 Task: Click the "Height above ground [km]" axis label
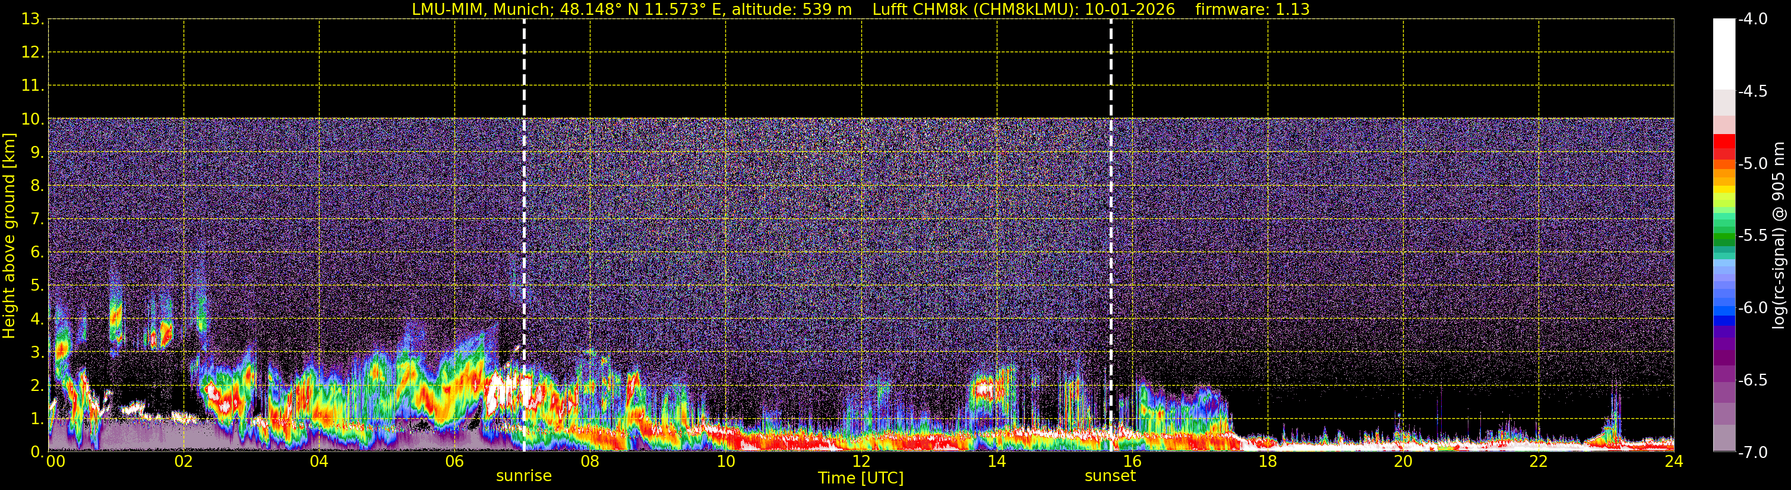pyautogui.click(x=9, y=236)
